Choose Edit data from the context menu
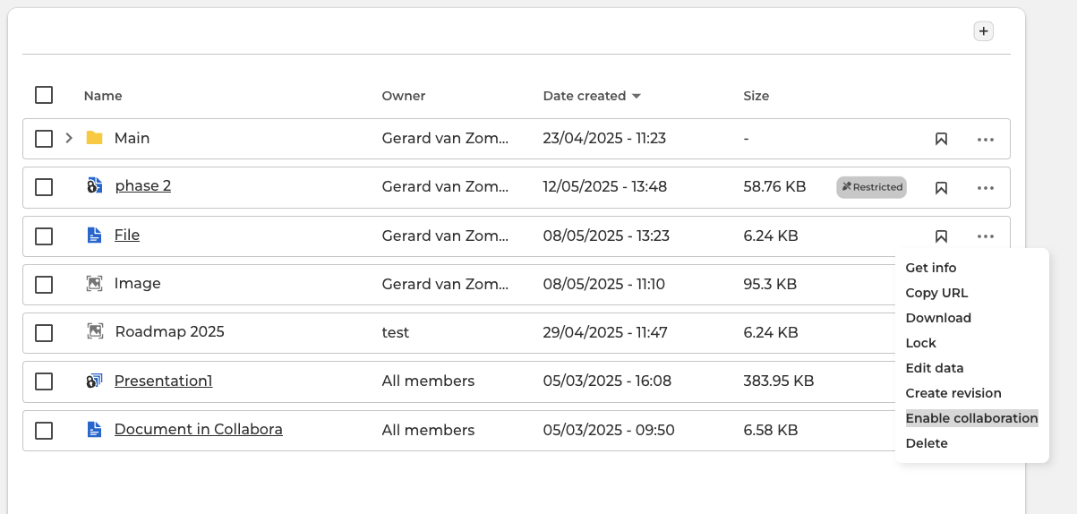The width and height of the screenshot is (1077, 514). point(935,368)
